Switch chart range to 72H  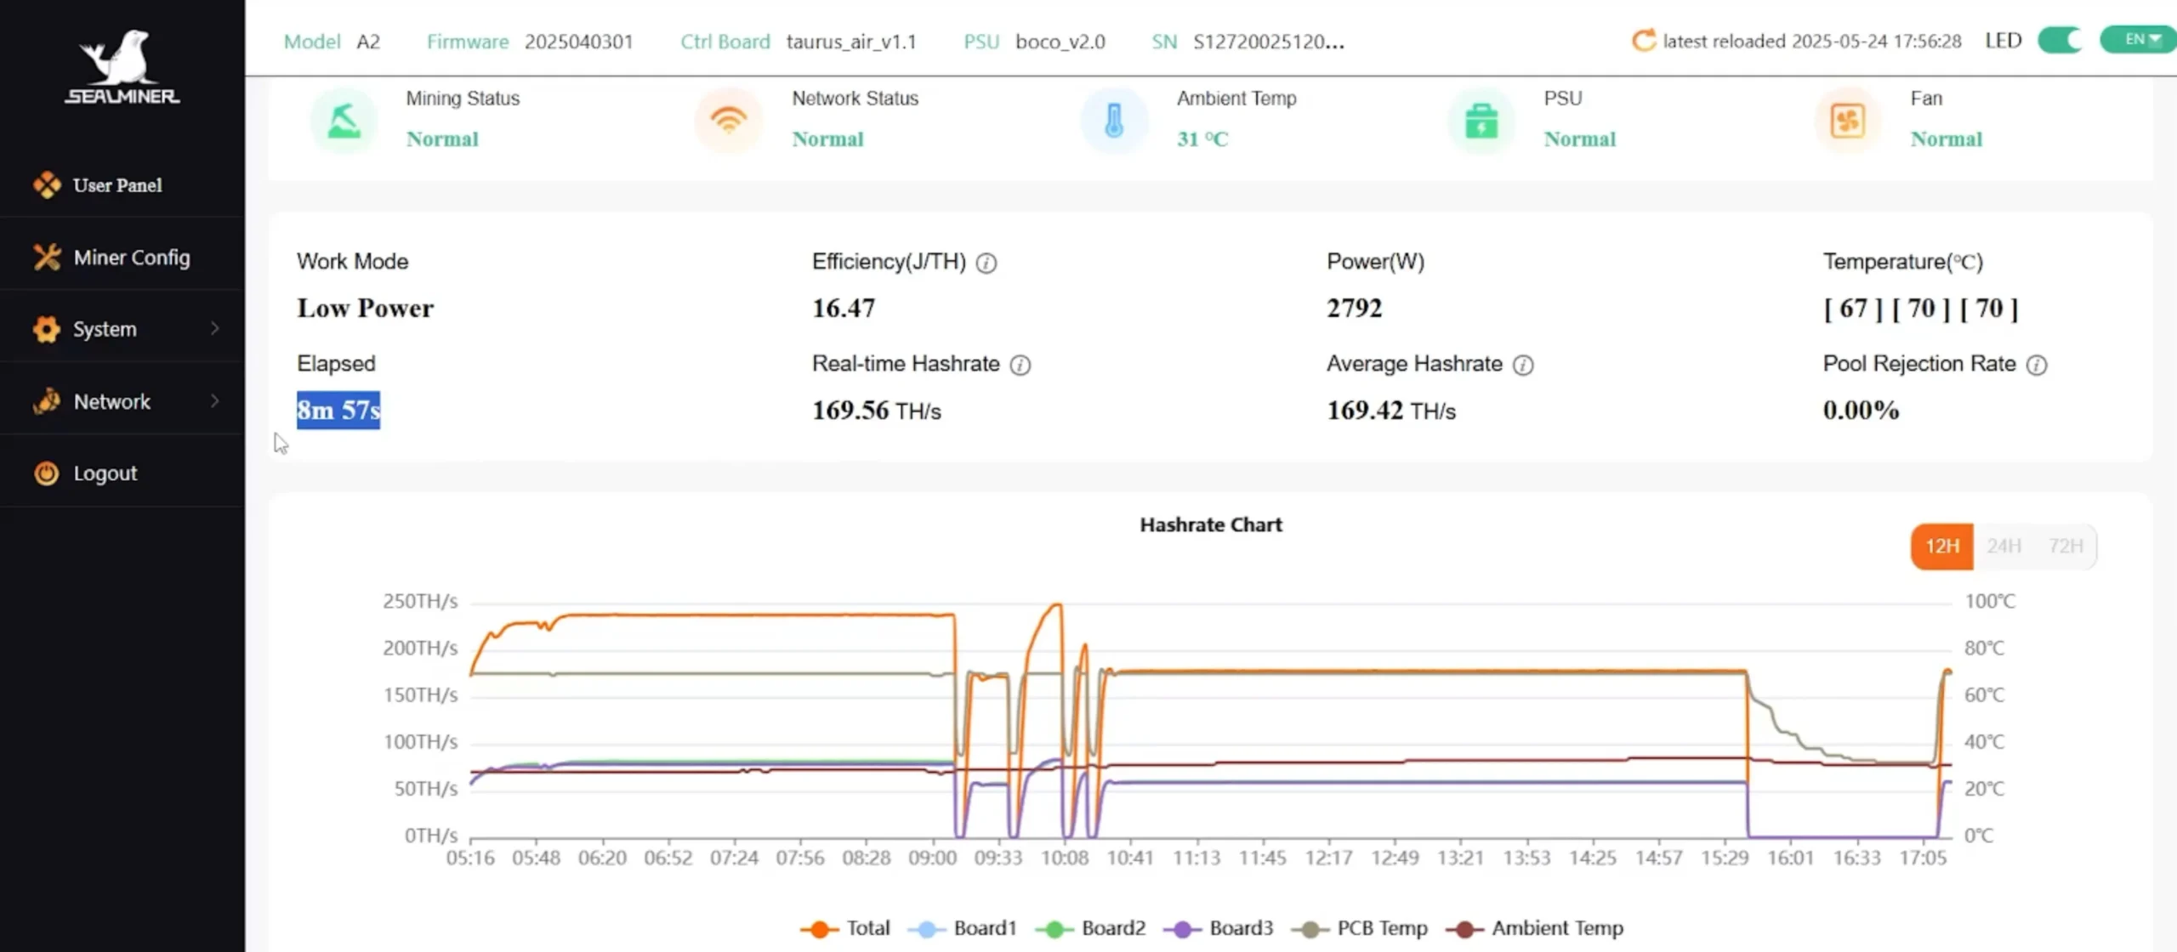[x=2066, y=547]
